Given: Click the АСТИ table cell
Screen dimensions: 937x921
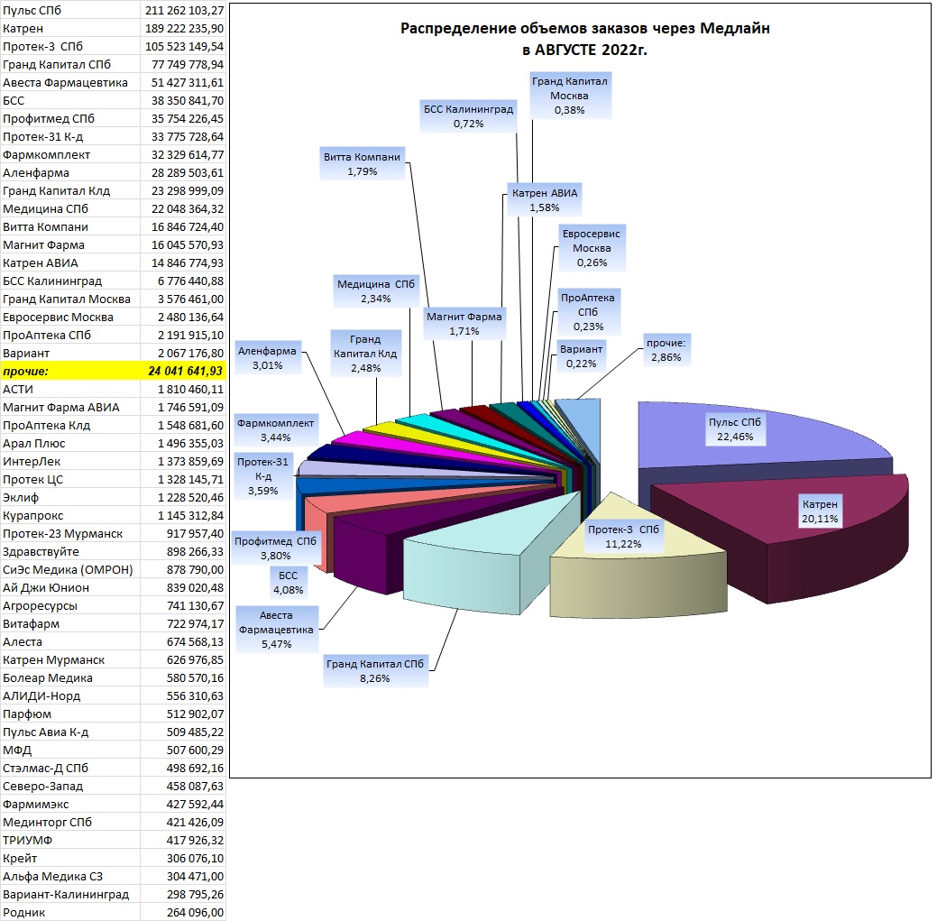Looking at the screenshot, I should 70,389.
